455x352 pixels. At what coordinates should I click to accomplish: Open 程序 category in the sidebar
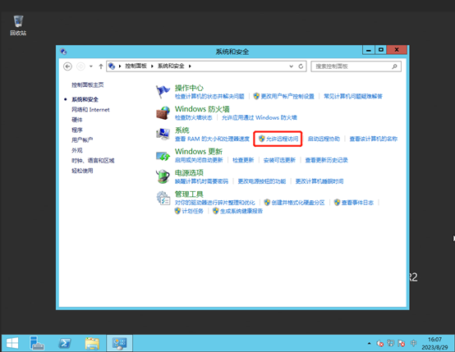click(77, 130)
